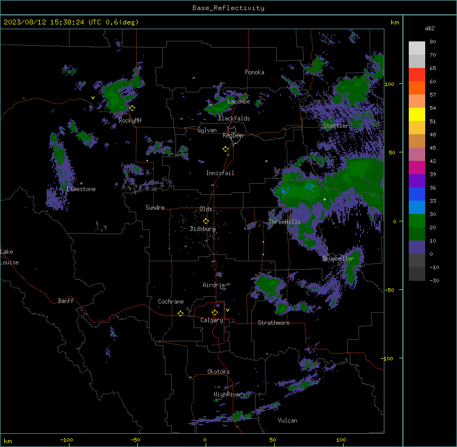Click the yellow diamond marker near Olds

[206, 221]
